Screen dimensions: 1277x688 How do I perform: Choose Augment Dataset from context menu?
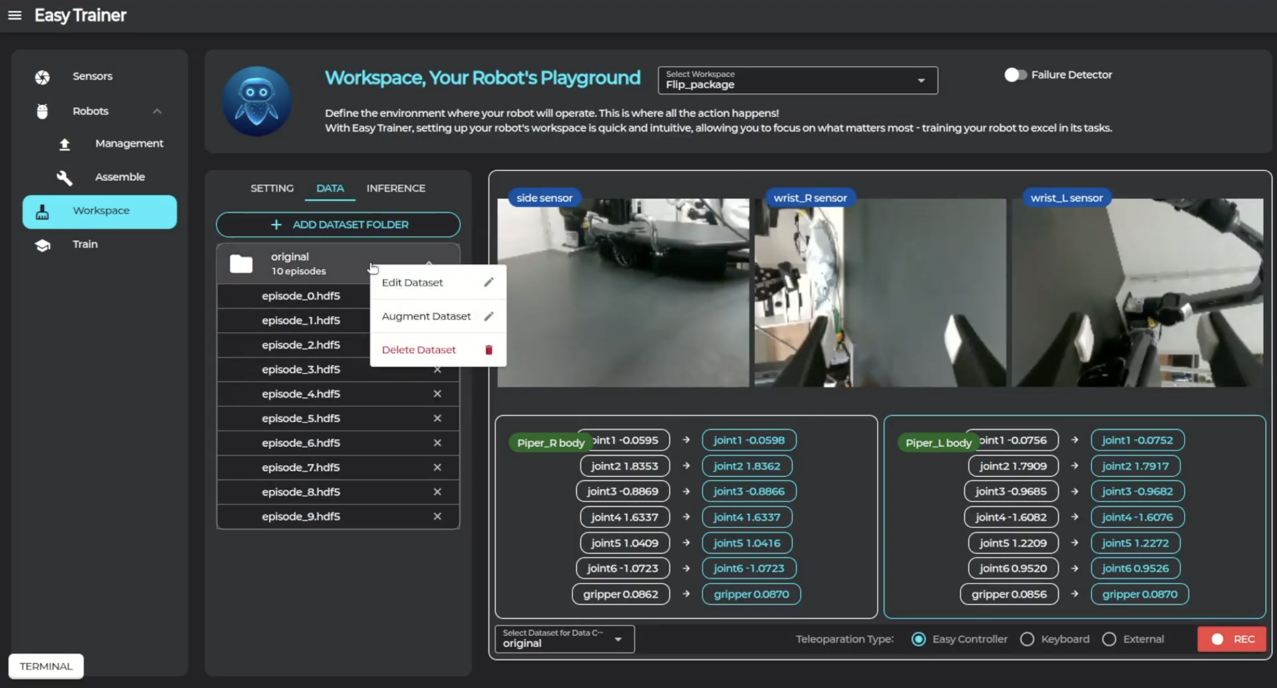tap(426, 317)
